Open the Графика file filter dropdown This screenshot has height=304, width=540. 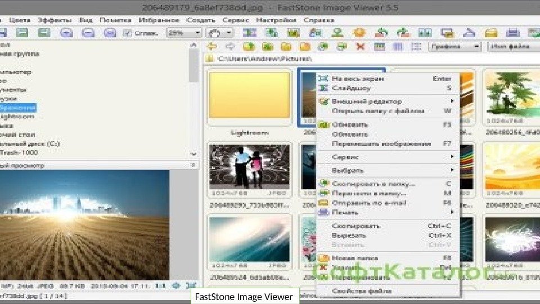454,46
